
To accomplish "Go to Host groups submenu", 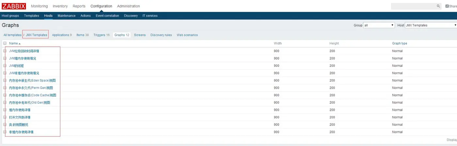I will [x=10, y=16].
